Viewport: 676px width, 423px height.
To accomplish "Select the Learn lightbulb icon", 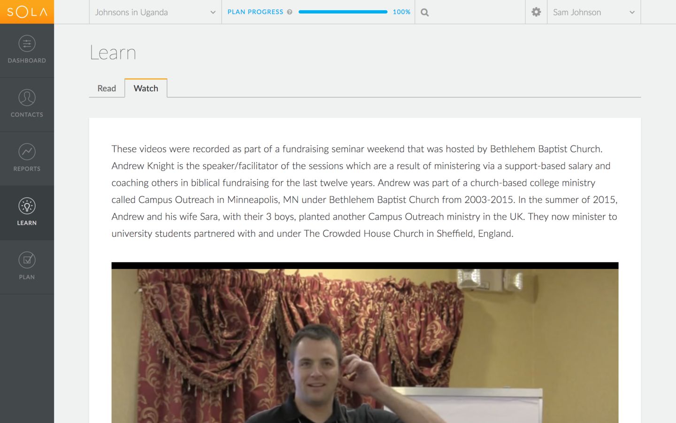I will tap(27, 206).
